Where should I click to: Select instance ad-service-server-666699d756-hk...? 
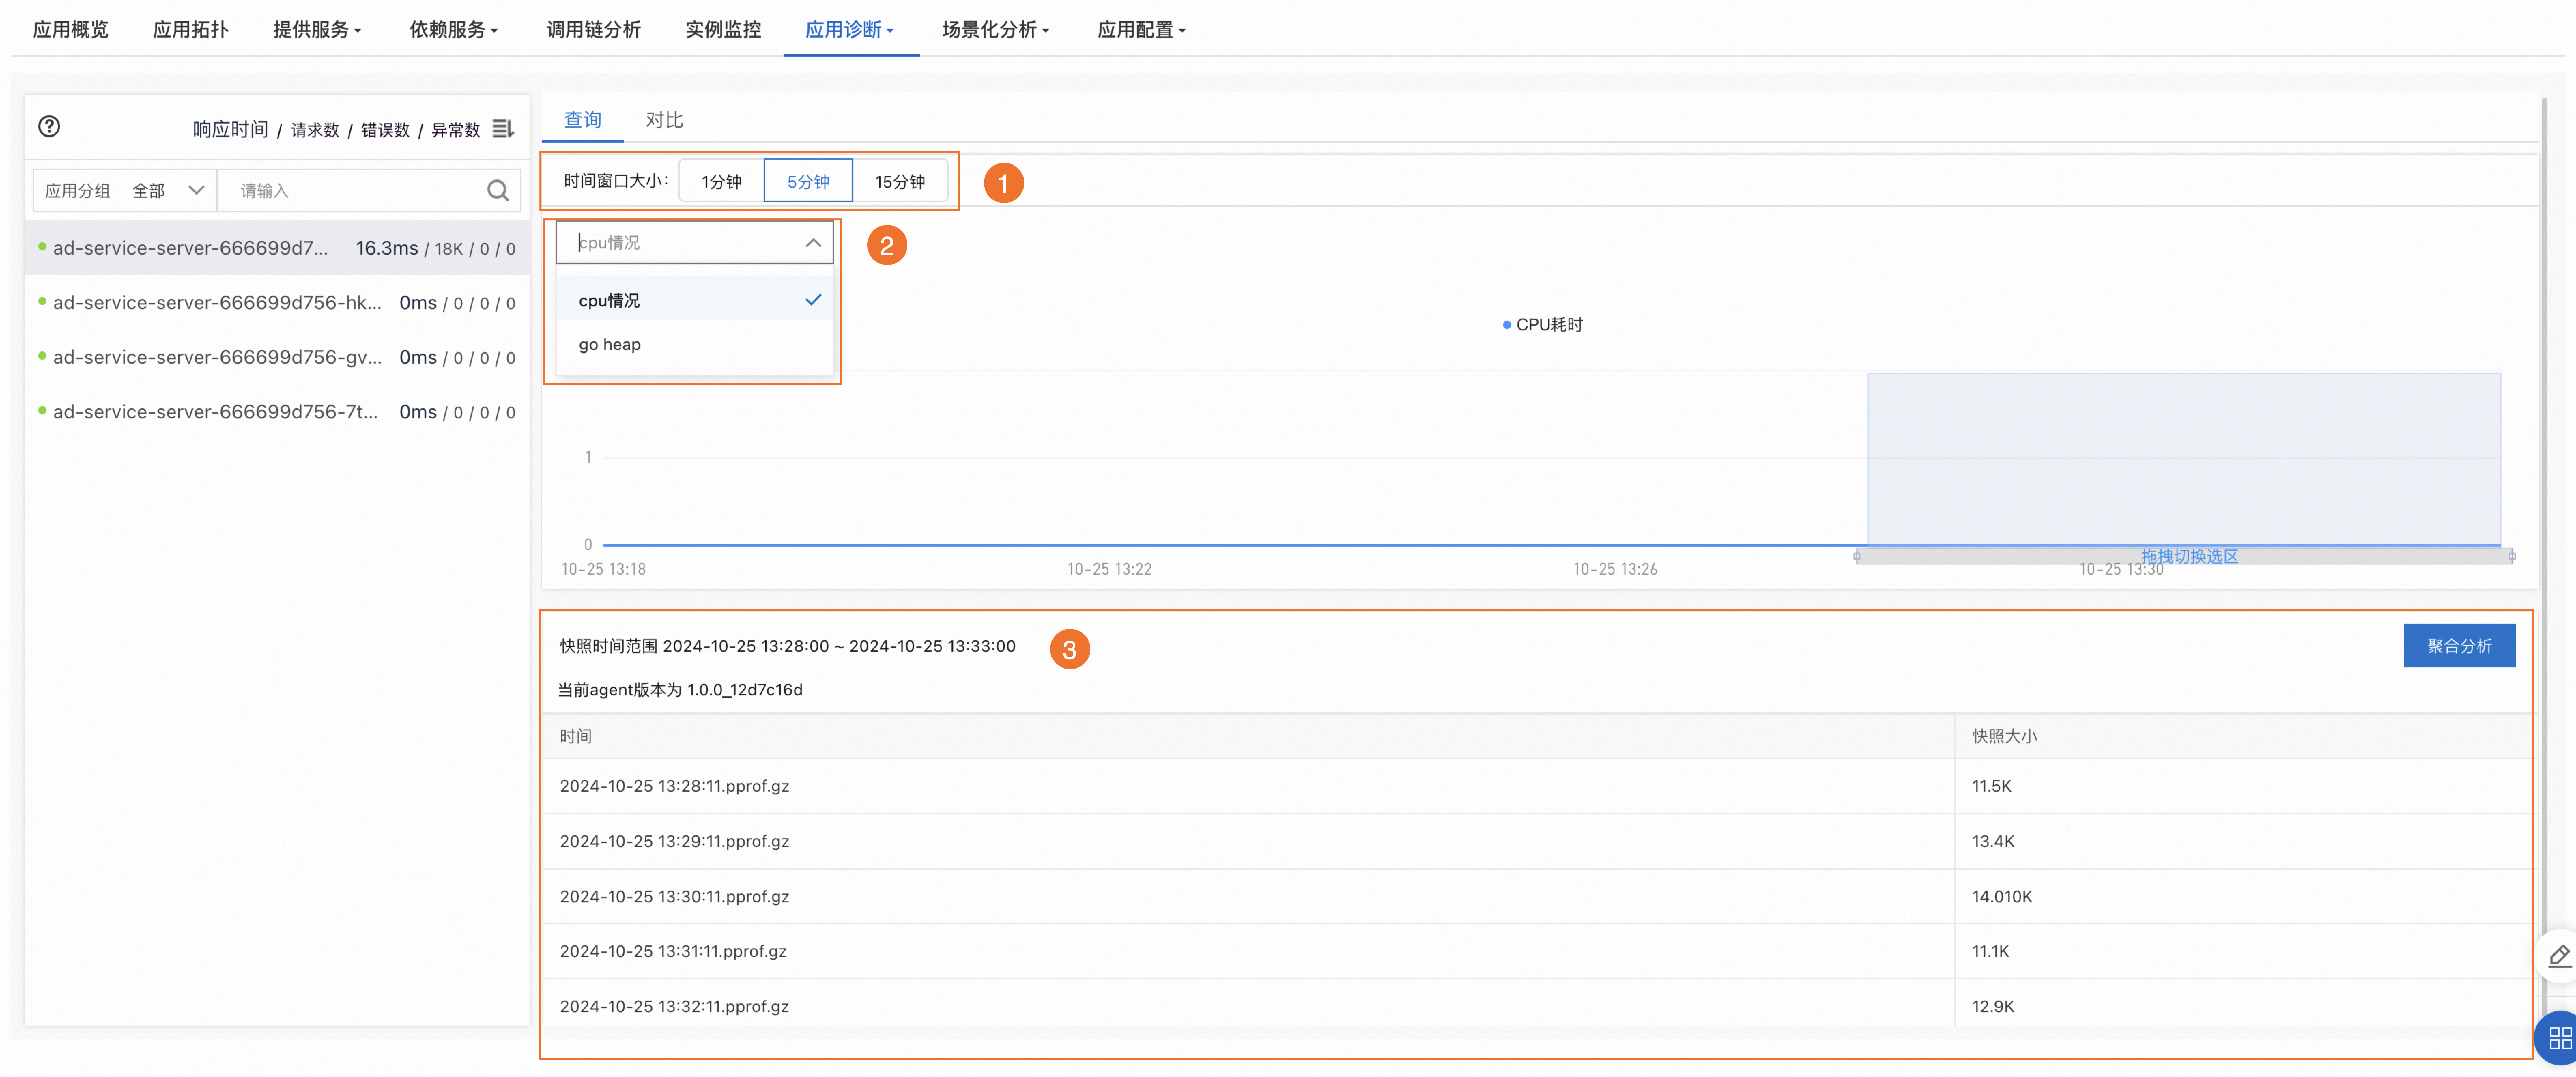click(x=277, y=303)
